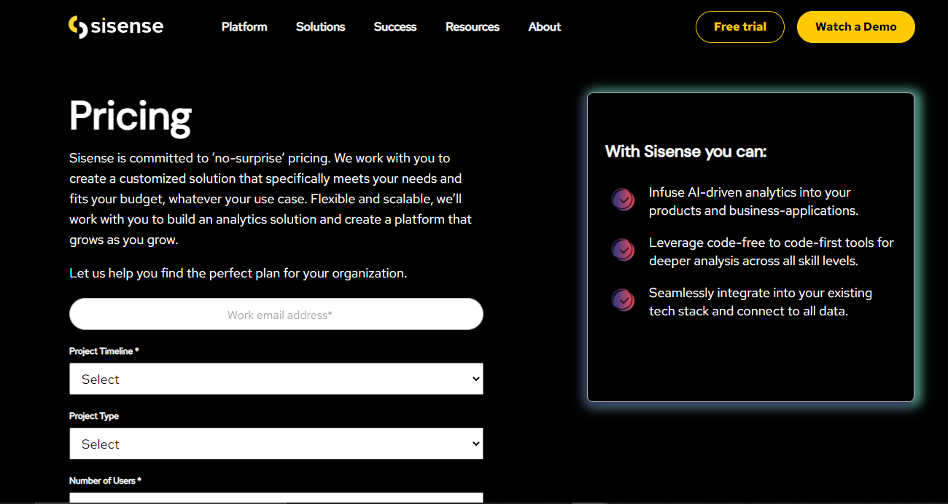
Task: Click 'Seamlessly integrate into your existing' text
Action: pos(761,302)
